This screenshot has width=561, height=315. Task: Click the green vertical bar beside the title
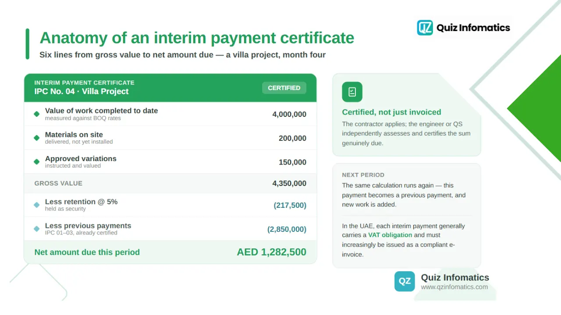pos(28,44)
